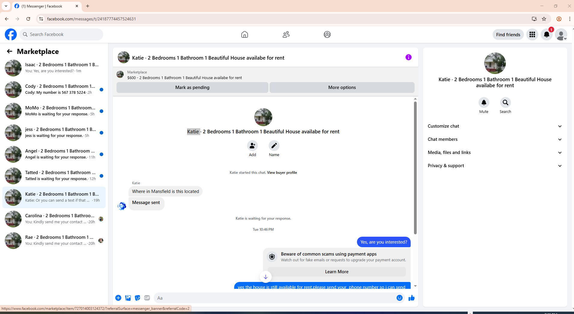Viewport: 574px width, 314px height.
Task: Go back from Marketplace with the arrow
Action: [x=10, y=51]
